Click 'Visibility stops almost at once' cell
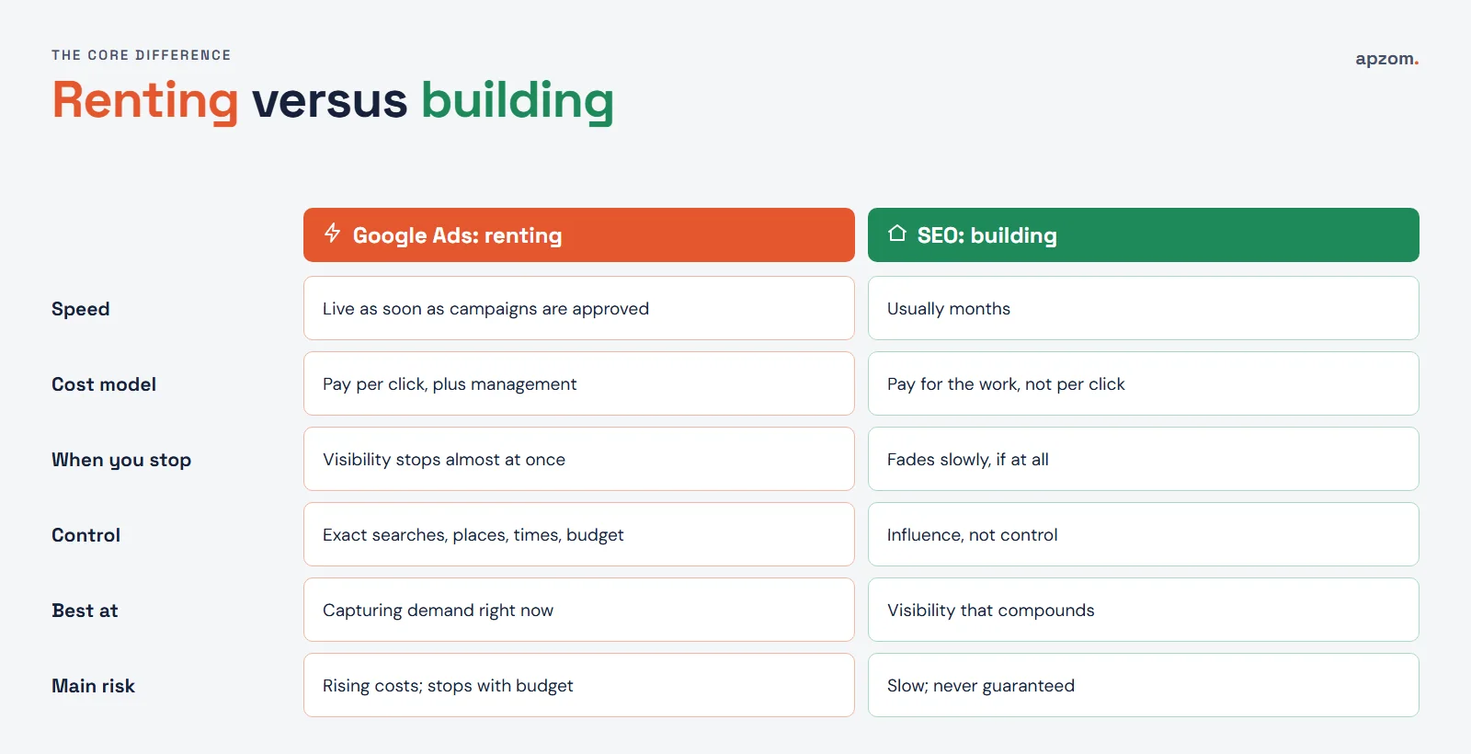 point(579,459)
